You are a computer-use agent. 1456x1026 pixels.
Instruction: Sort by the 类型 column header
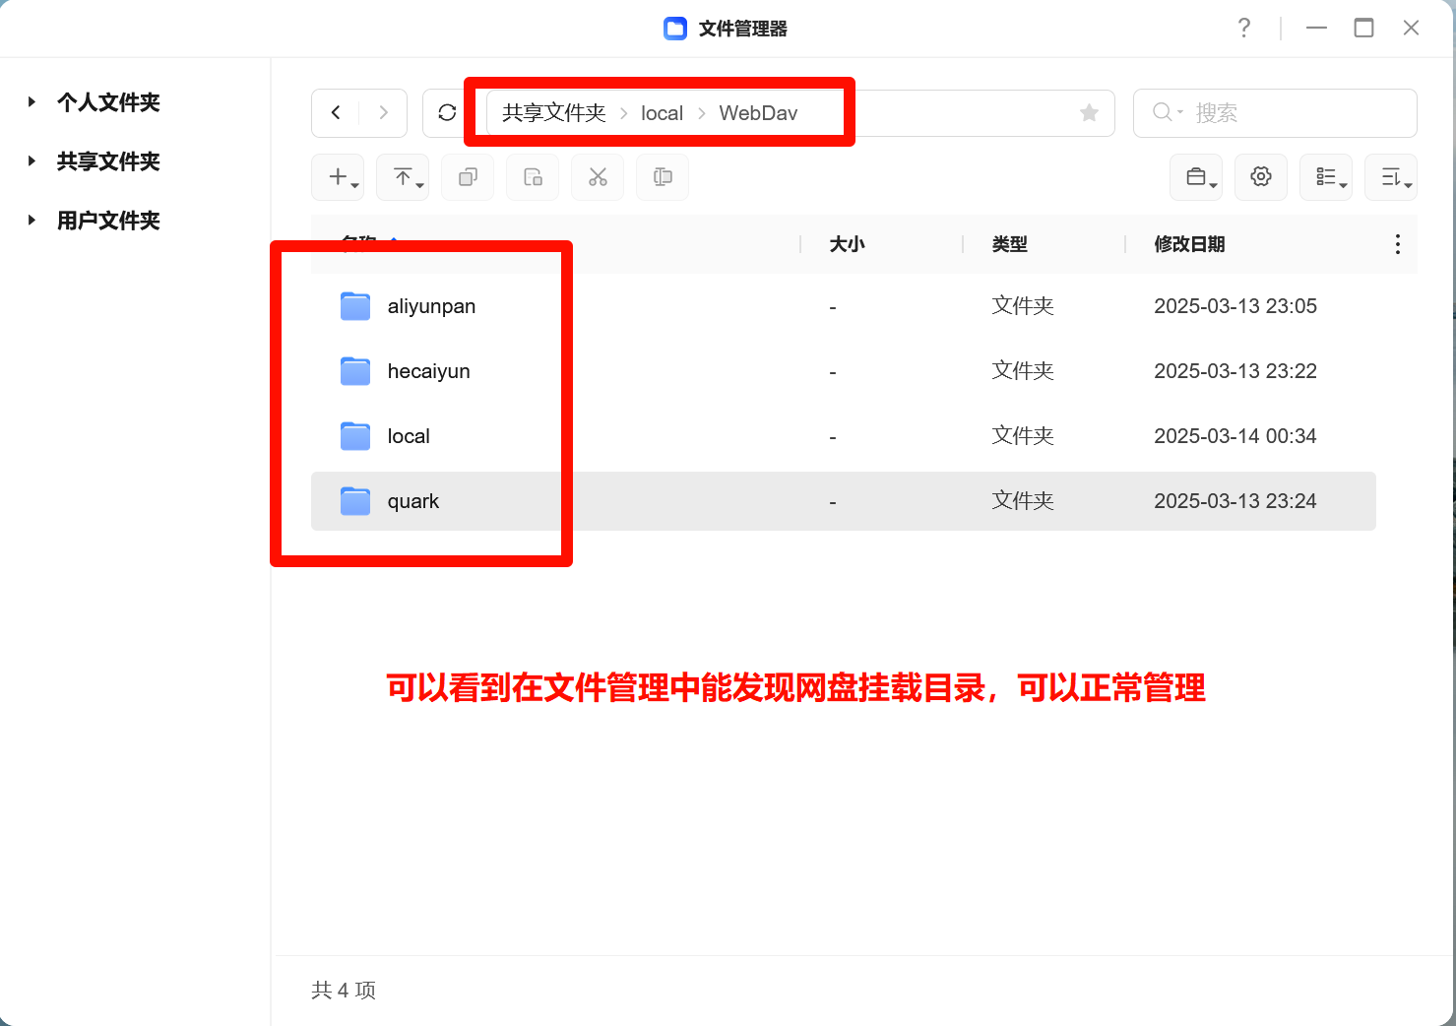(1009, 244)
